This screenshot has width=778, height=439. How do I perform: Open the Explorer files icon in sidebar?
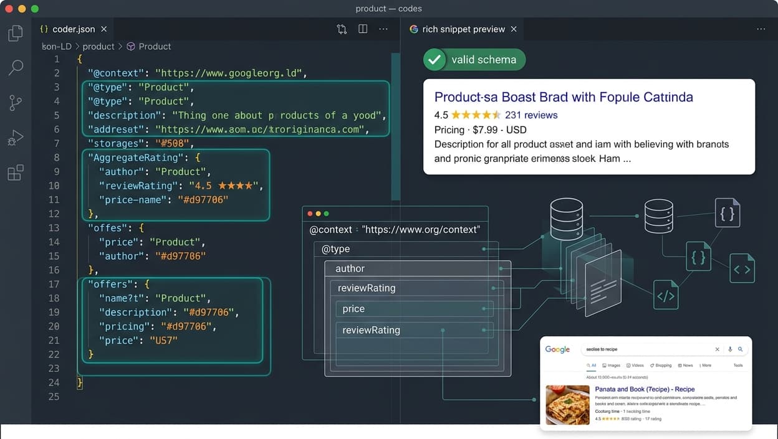click(16, 32)
